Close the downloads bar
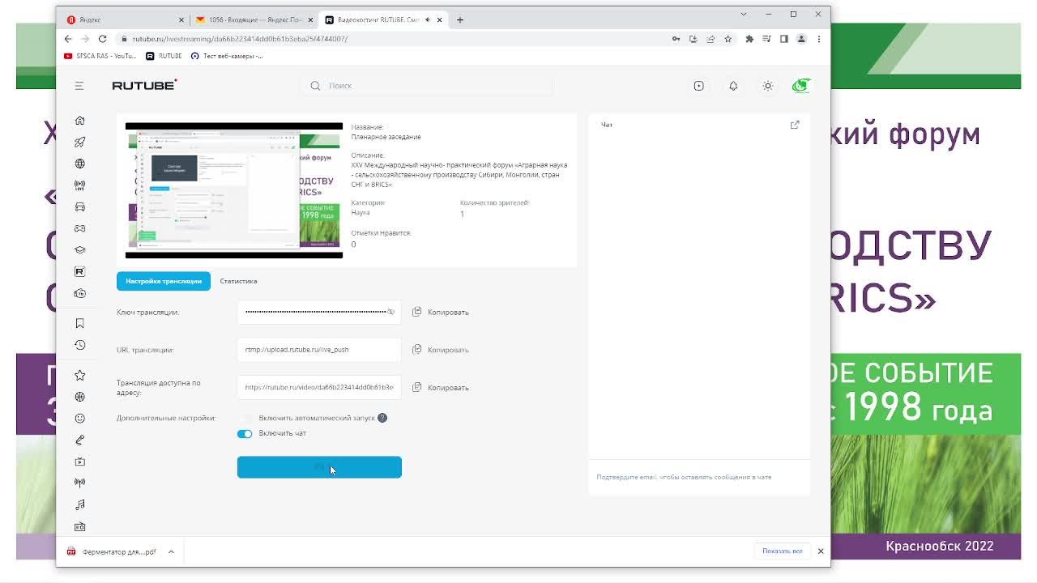1037x583 pixels. [820, 551]
